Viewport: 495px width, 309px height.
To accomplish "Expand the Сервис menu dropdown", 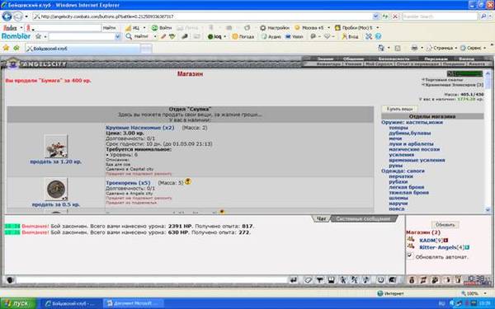I will tap(484, 48).
